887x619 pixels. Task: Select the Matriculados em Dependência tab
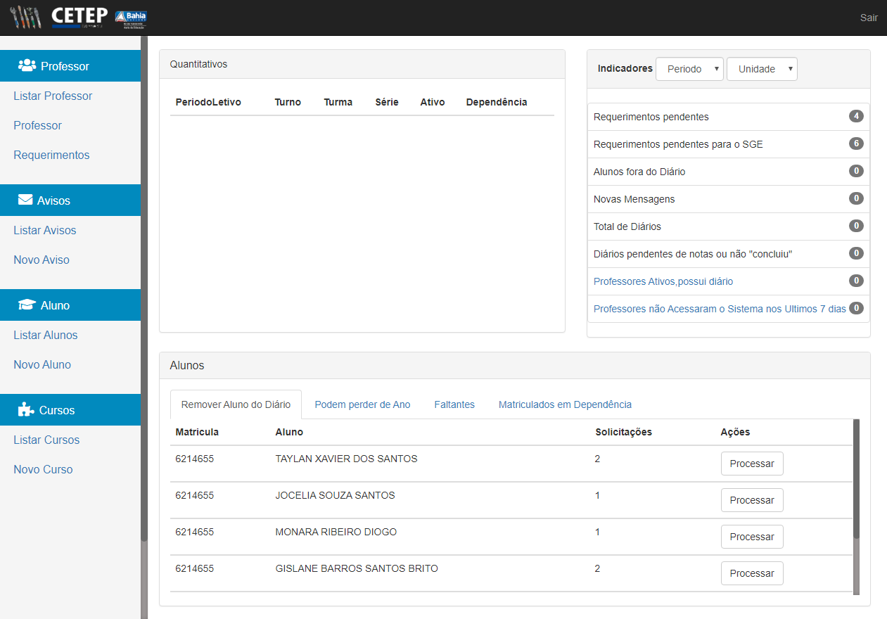click(566, 404)
